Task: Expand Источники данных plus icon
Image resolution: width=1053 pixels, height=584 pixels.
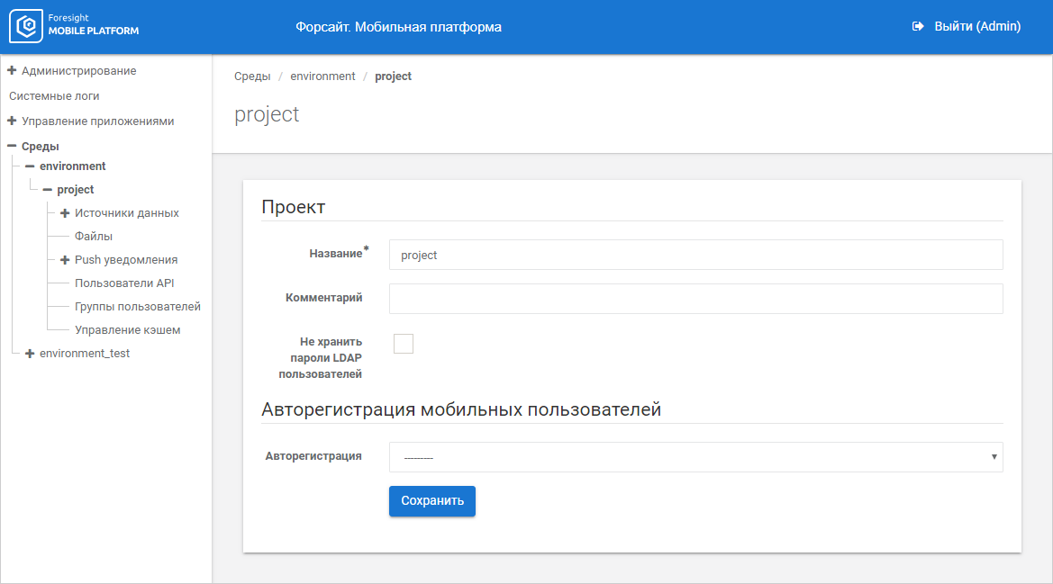Action: coord(65,213)
